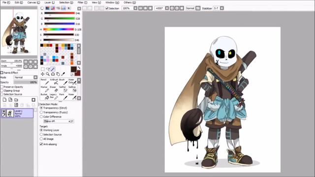The height and width of the screenshot is (177, 315).
Task: Show the color wheel panel
Action: (42, 8)
